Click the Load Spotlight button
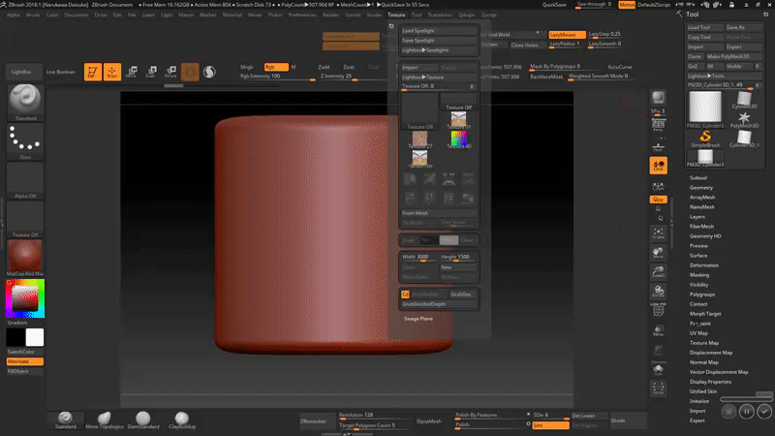775x436 pixels. coord(439,31)
